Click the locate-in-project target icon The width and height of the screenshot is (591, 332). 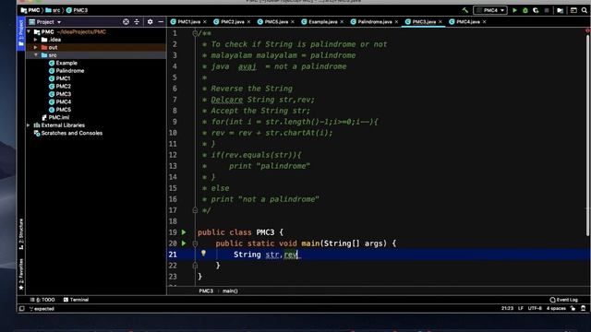point(126,22)
